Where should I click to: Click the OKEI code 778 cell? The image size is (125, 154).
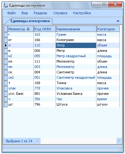coord(45,89)
